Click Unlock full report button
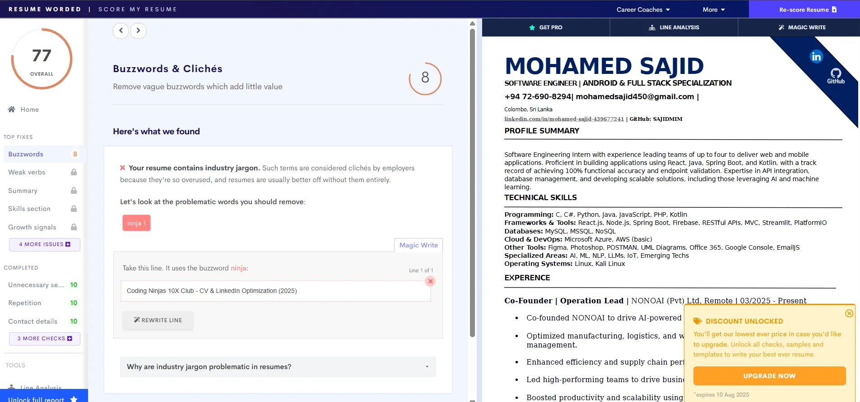Viewport: 860px width, 402px height. (x=44, y=396)
